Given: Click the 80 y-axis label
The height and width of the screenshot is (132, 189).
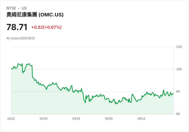Looking at the screenshot, I should pyautogui.click(x=178, y=92).
